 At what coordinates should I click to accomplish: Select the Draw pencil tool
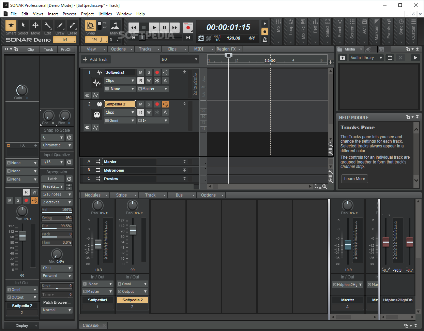pyautogui.click(x=60, y=25)
